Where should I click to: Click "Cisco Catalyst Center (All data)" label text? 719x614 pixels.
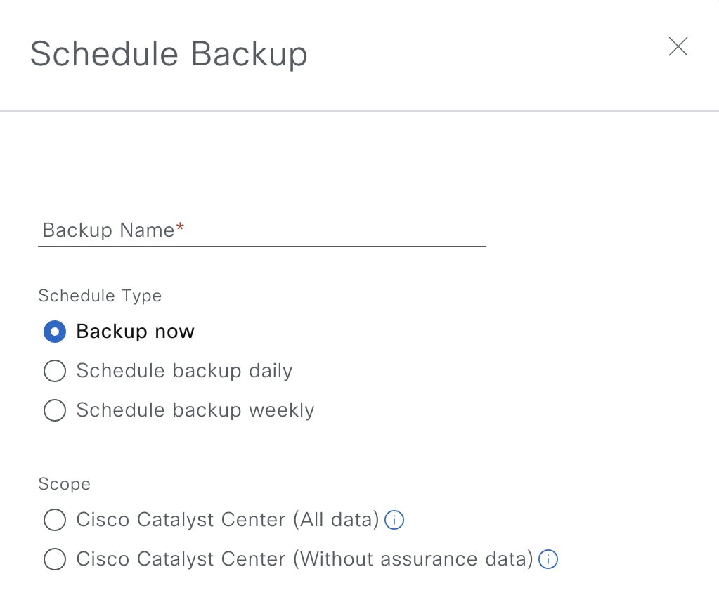coord(228,520)
